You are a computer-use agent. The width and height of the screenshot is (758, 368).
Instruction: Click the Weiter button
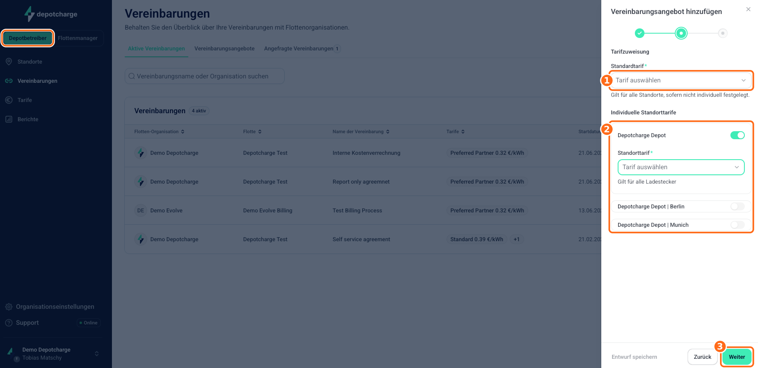point(737,357)
